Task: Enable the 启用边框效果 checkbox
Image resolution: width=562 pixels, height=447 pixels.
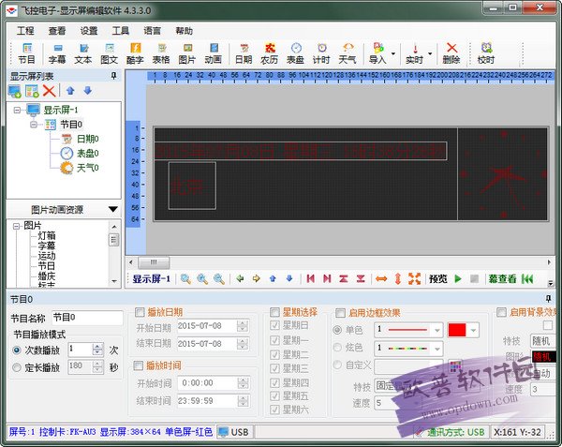Action: tap(340, 313)
